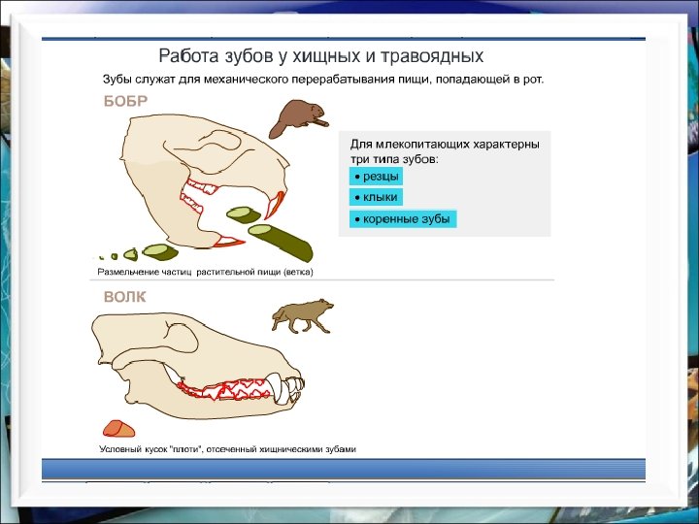Click the beaver skull drawing
Screen dimensions: 699x524
(205, 180)
